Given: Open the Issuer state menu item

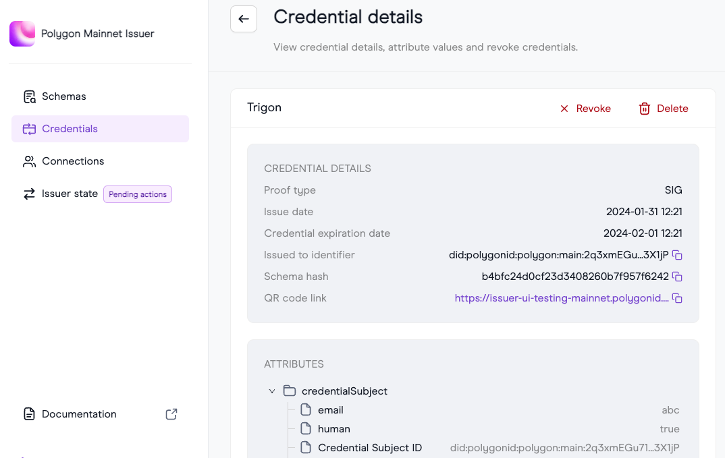Looking at the screenshot, I should pos(101,194).
